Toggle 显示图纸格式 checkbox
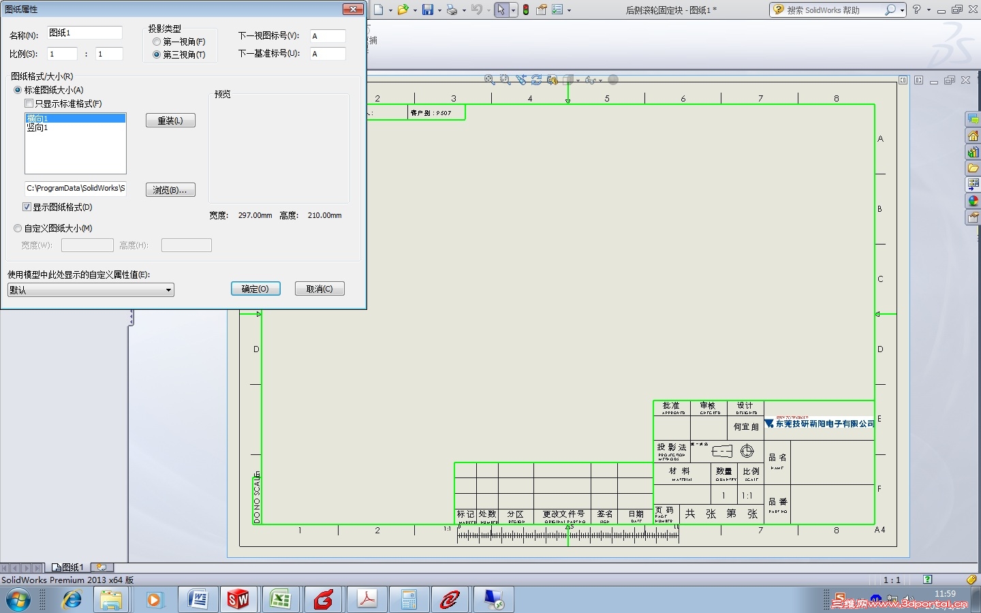This screenshot has height=613, width=981. point(27,207)
